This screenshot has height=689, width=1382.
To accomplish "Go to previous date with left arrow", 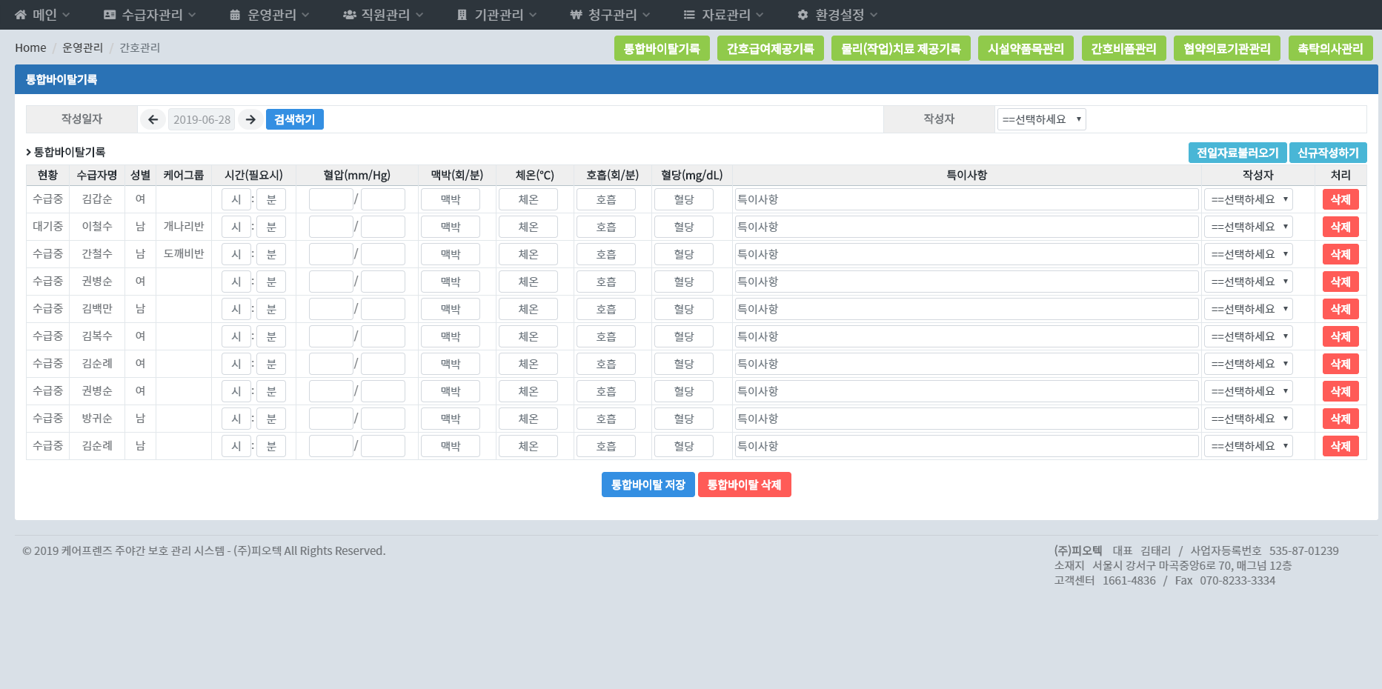I will click(153, 119).
